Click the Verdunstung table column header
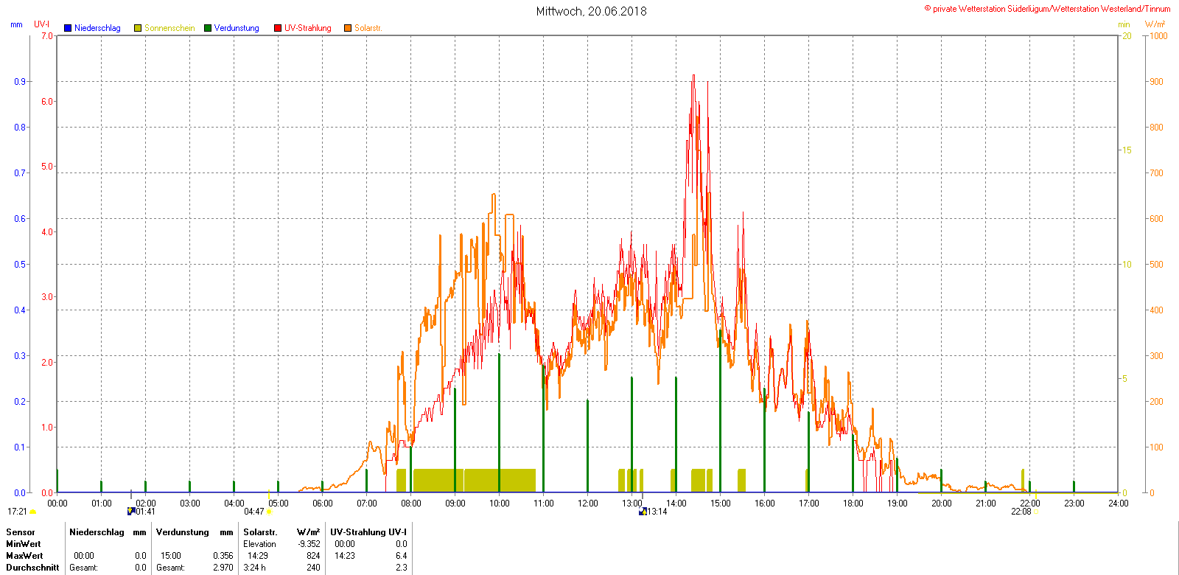The image size is (1179, 575). click(x=183, y=532)
